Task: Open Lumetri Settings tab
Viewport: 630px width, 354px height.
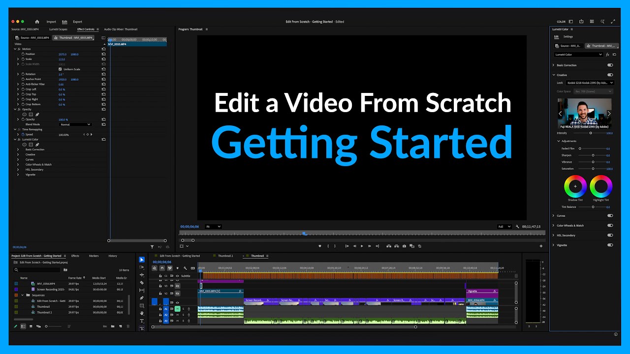Action: click(568, 36)
